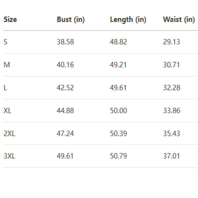
Task: Click the 40.16 bust measurement cell
Action: click(65, 65)
